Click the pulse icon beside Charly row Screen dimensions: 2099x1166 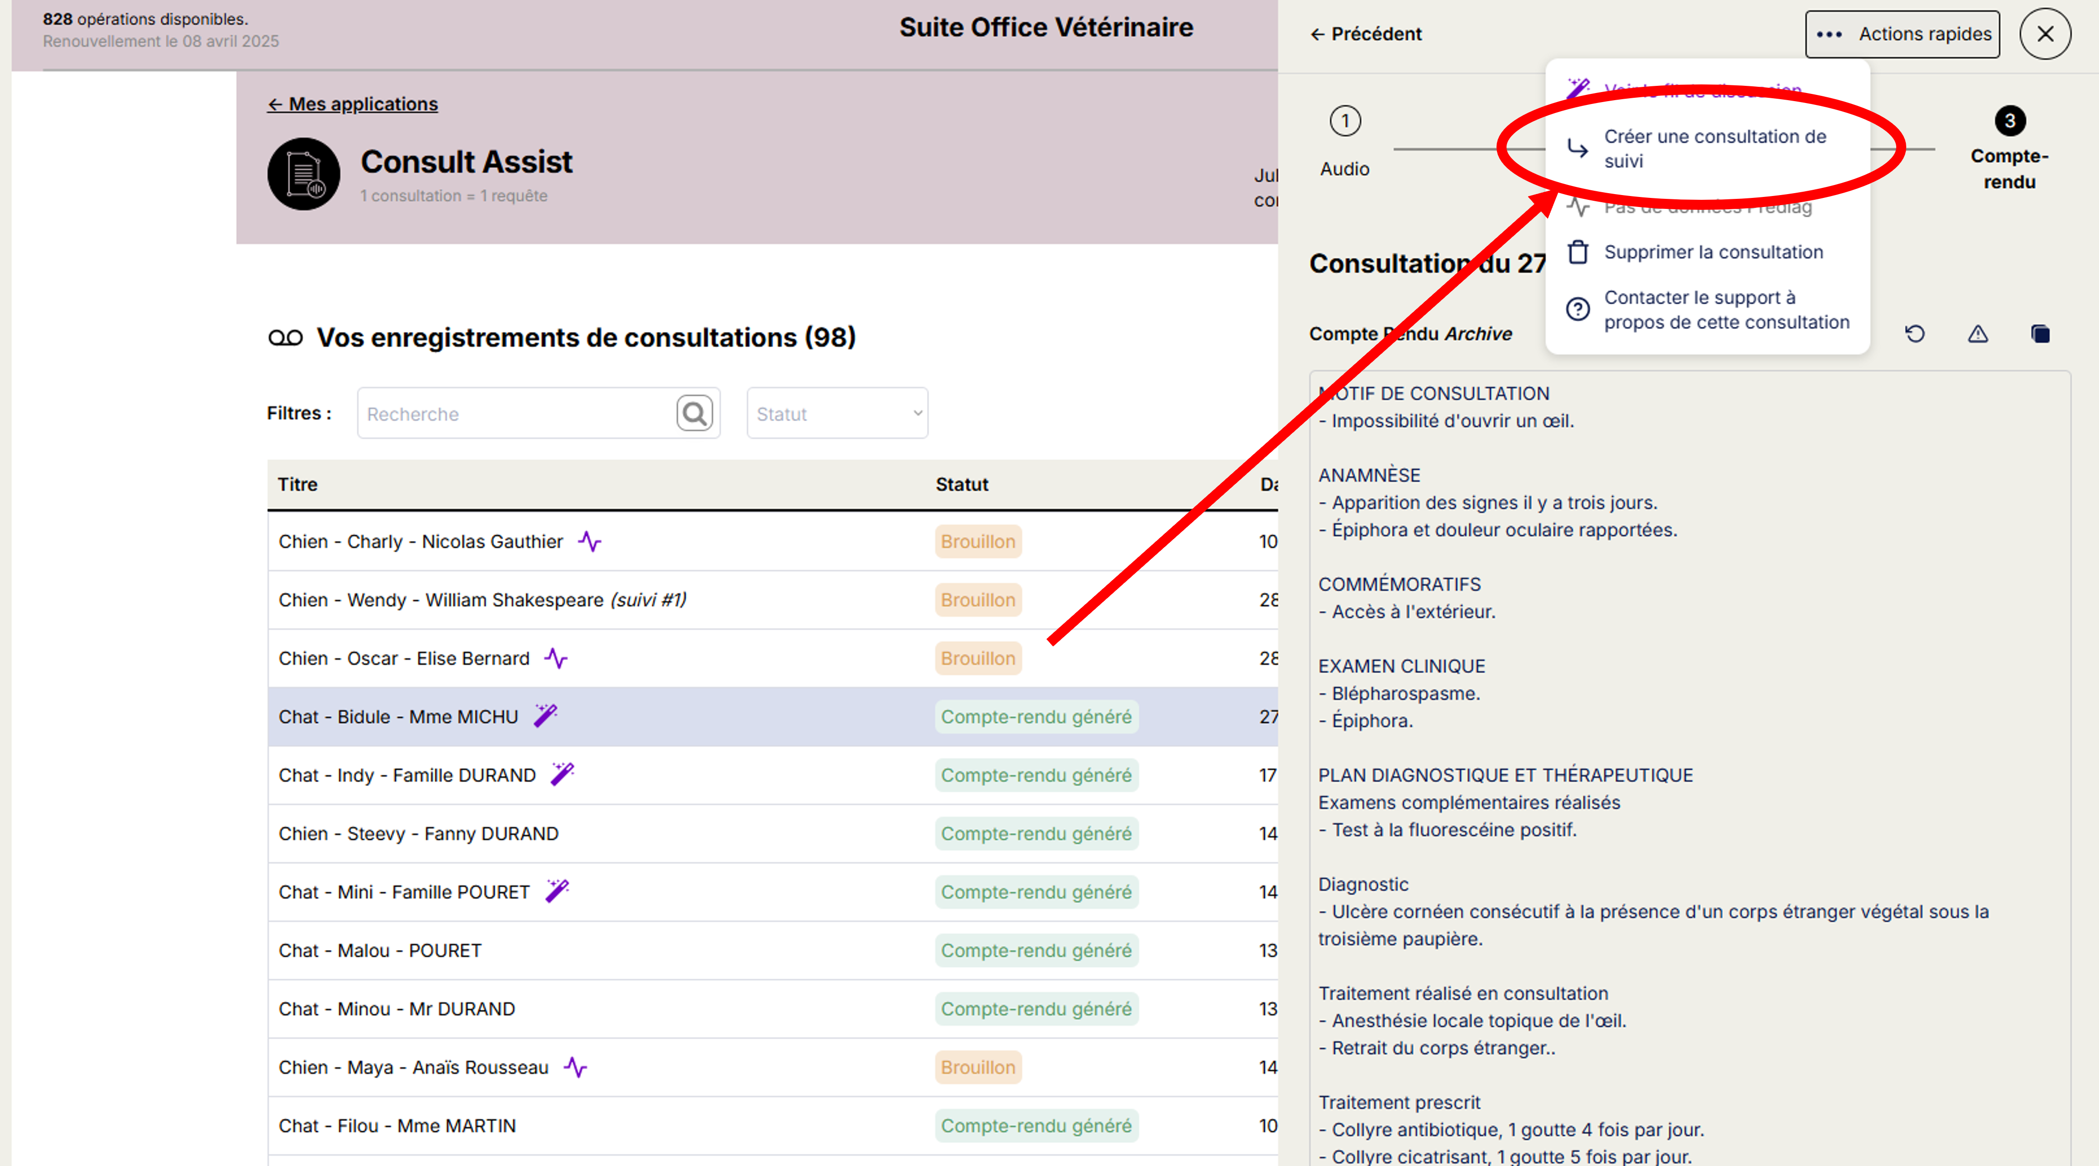coord(589,541)
